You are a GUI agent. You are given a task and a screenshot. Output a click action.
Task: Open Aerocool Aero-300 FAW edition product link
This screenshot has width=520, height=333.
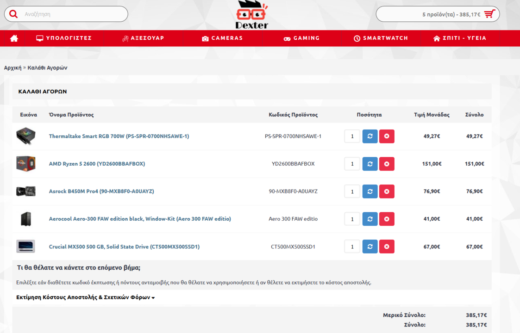pyautogui.click(x=140, y=219)
